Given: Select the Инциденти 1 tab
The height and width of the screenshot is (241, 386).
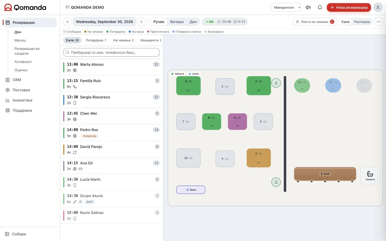Looking at the screenshot, I should point(151,40).
